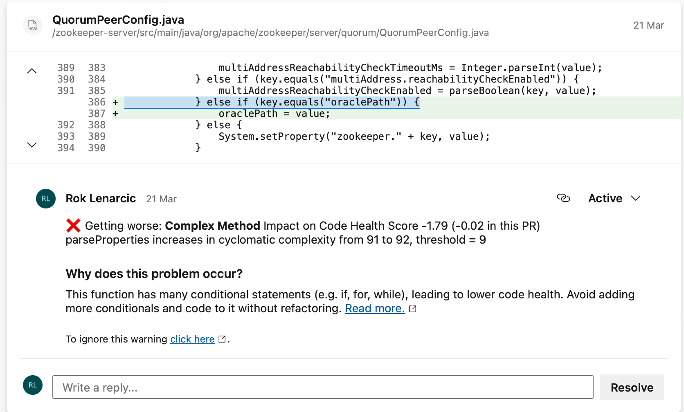Select added line 386 oraclePath condition
Screen dimensions: 684x412
(307, 102)
